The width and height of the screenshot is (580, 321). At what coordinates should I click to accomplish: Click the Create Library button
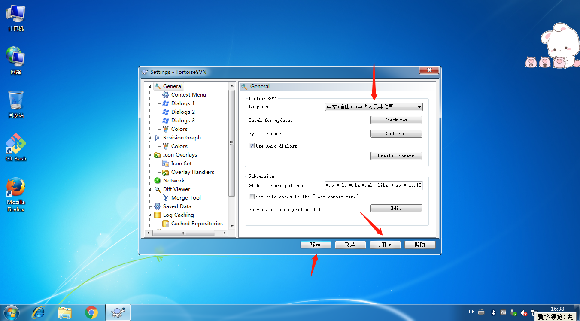[396, 156]
